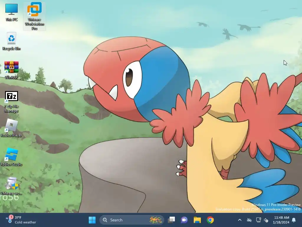Open the 11:48 AM clock and date
This screenshot has width=302, height=227.
(281, 220)
